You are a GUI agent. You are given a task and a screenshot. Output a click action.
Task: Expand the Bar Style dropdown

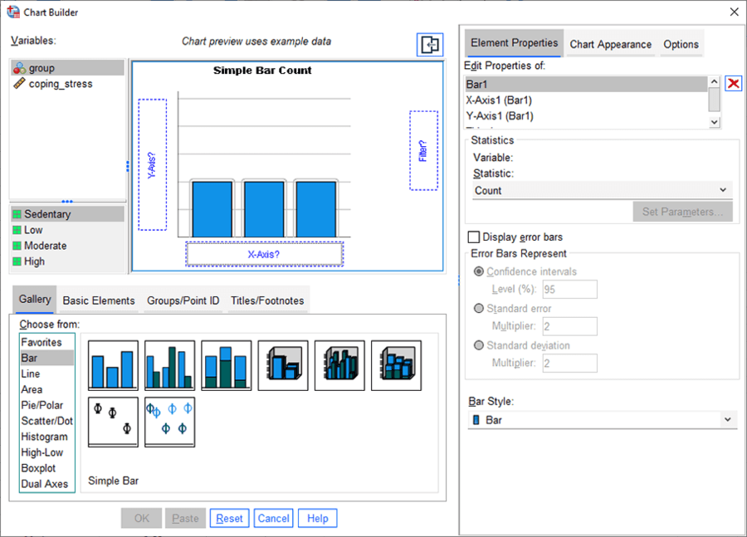[x=601, y=420]
